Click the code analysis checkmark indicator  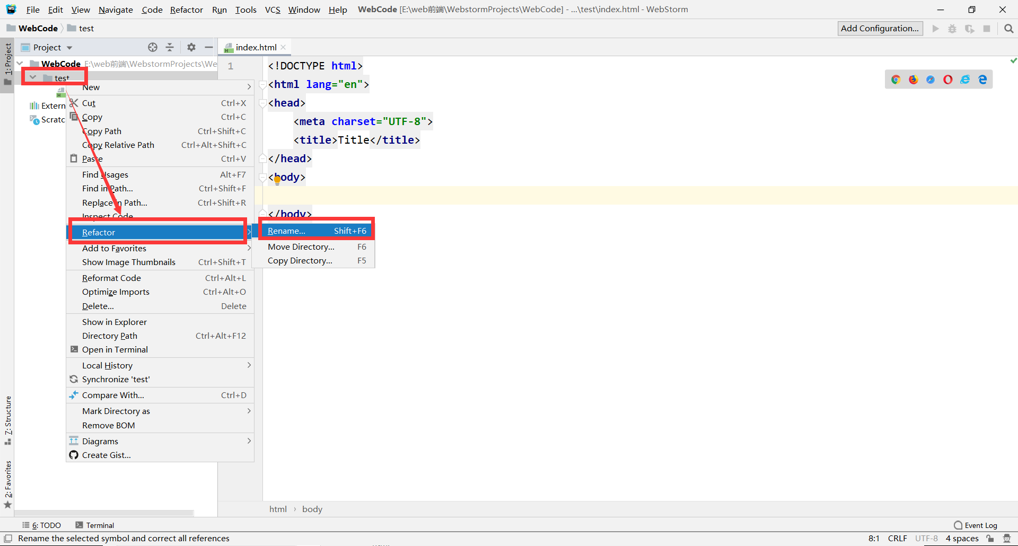pos(1013,61)
